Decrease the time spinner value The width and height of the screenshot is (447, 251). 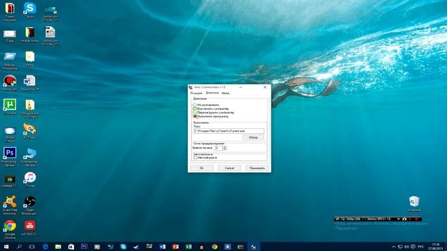225,149
